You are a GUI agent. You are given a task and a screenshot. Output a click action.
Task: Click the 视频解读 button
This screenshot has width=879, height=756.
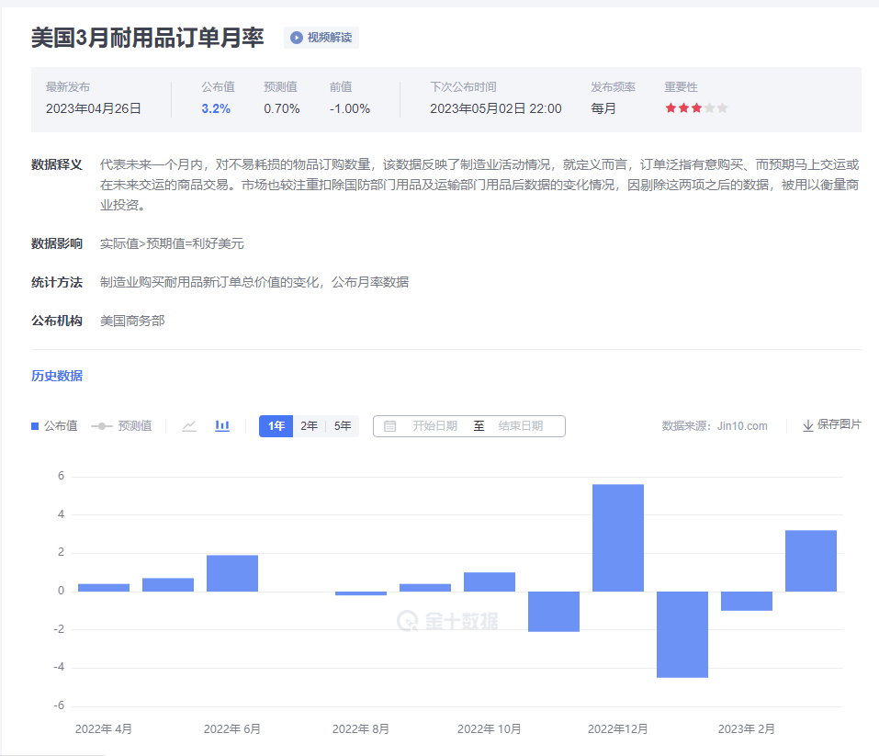click(x=319, y=38)
